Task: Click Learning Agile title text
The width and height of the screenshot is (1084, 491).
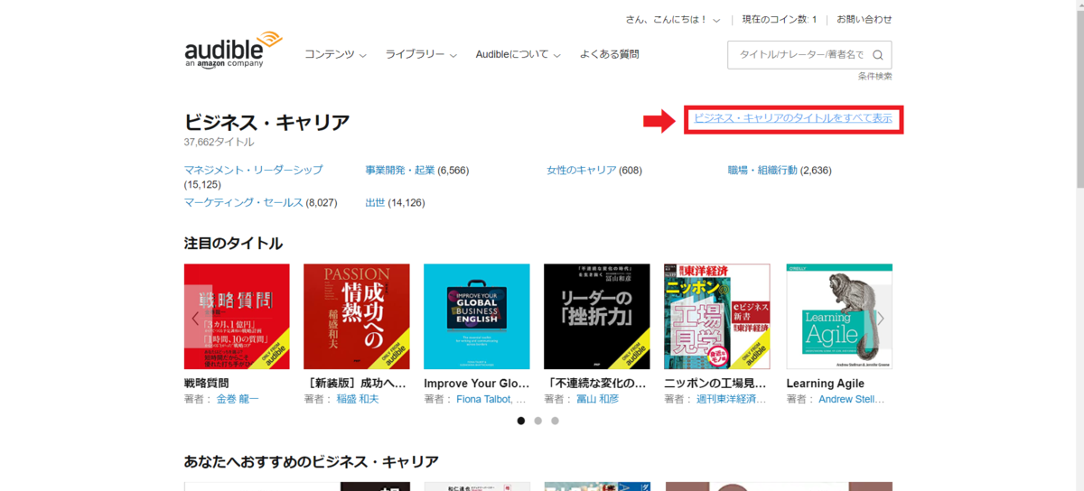Action: click(826, 383)
